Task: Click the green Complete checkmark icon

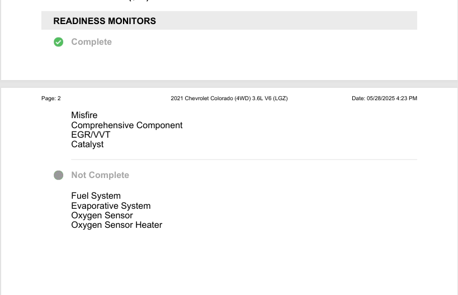Action: pos(58,42)
